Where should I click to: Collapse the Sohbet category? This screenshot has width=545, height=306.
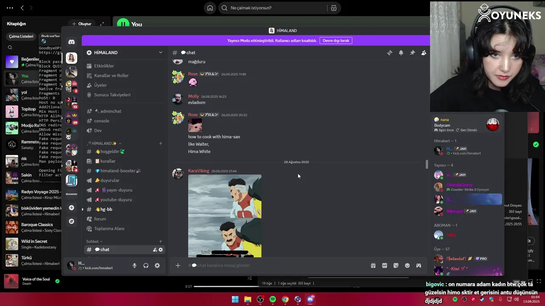pyautogui.click(x=94, y=241)
